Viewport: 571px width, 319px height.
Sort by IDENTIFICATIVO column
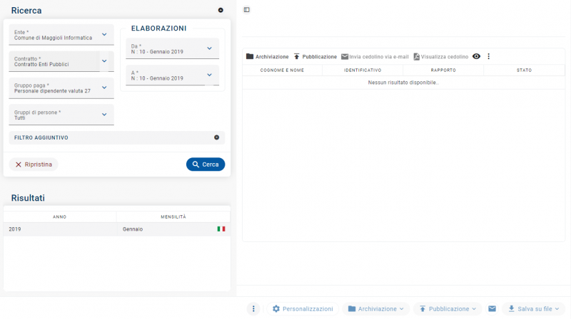click(363, 70)
